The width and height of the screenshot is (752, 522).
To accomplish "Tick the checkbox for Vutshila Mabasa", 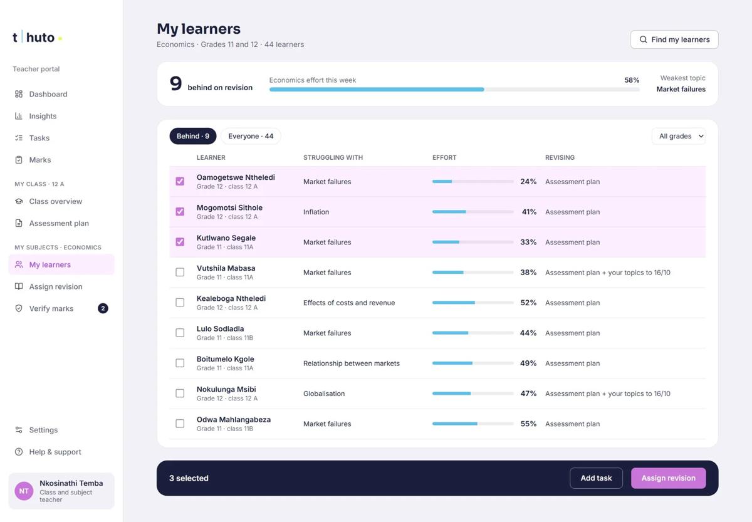I will coord(180,273).
